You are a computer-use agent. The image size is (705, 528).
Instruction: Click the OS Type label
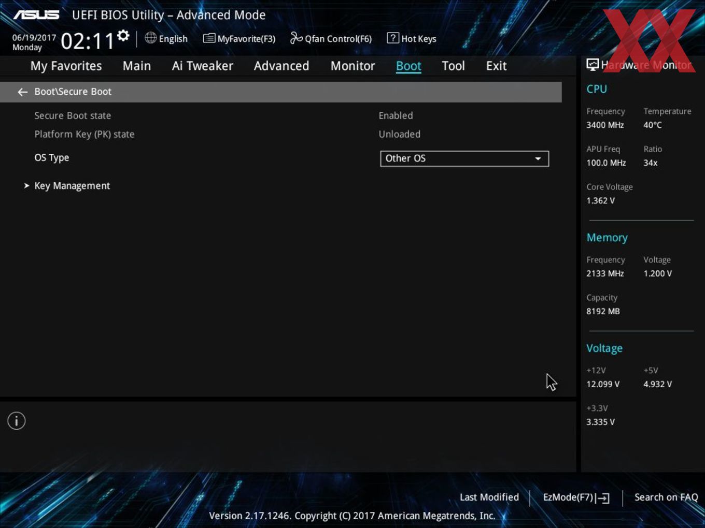pos(52,158)
